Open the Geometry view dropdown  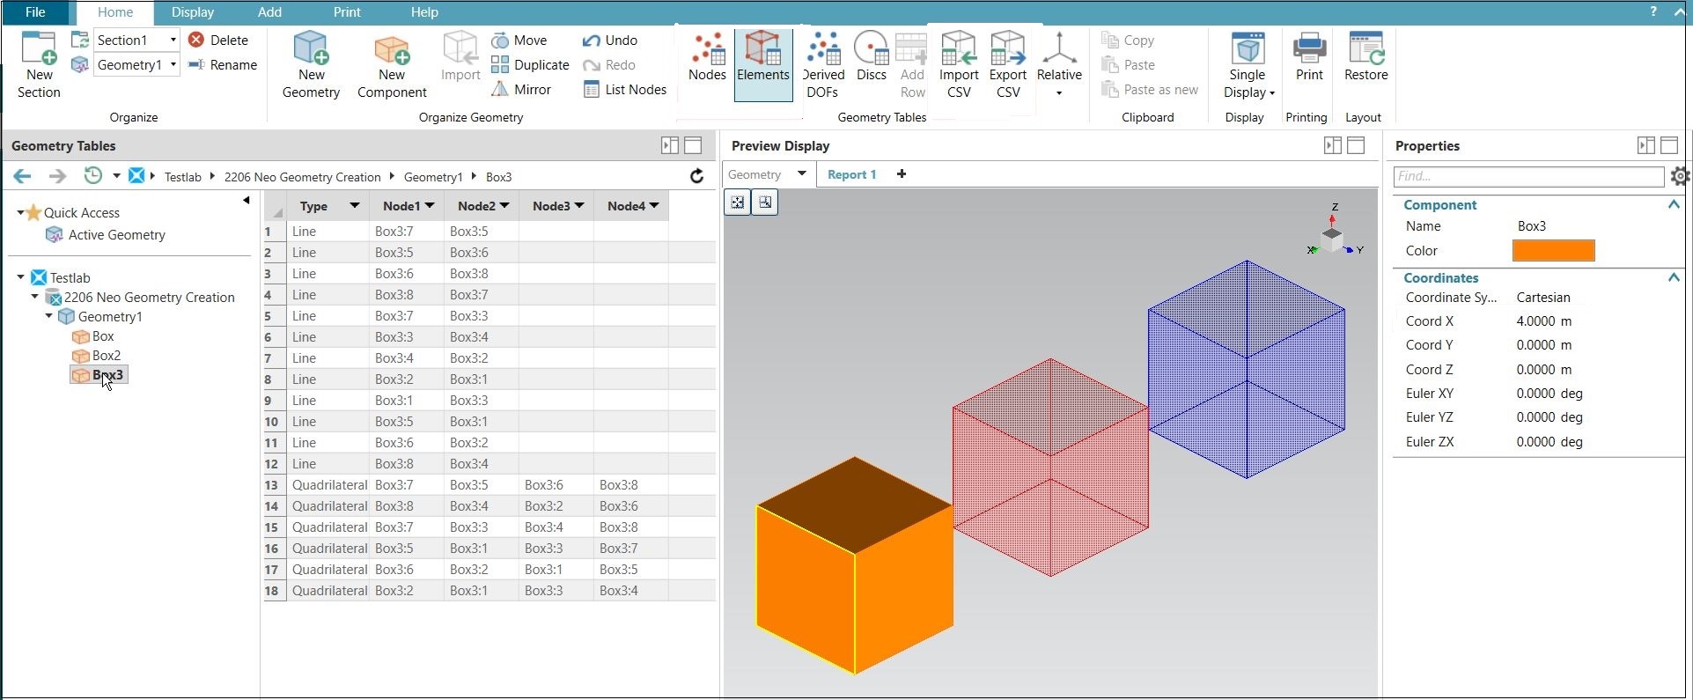801,173
